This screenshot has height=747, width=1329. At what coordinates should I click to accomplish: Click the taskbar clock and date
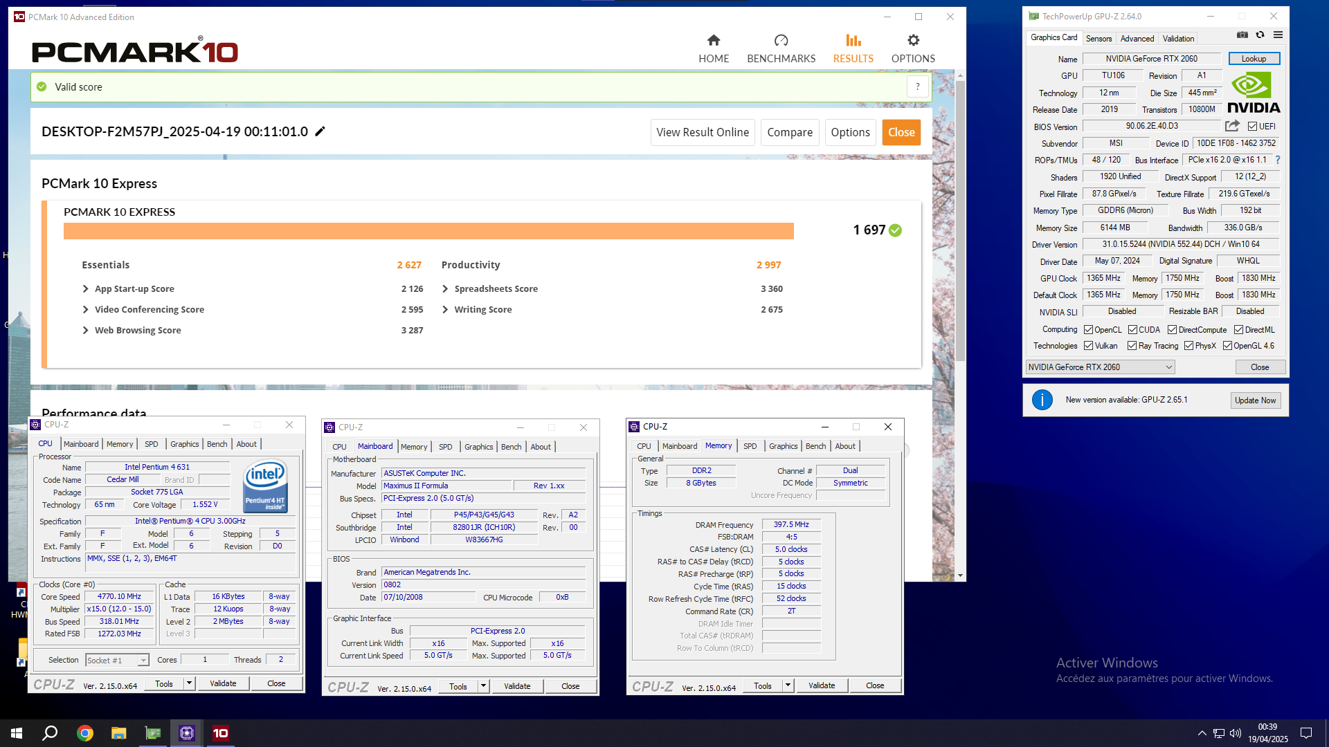pyautogui.click(x=1267, y=733)
